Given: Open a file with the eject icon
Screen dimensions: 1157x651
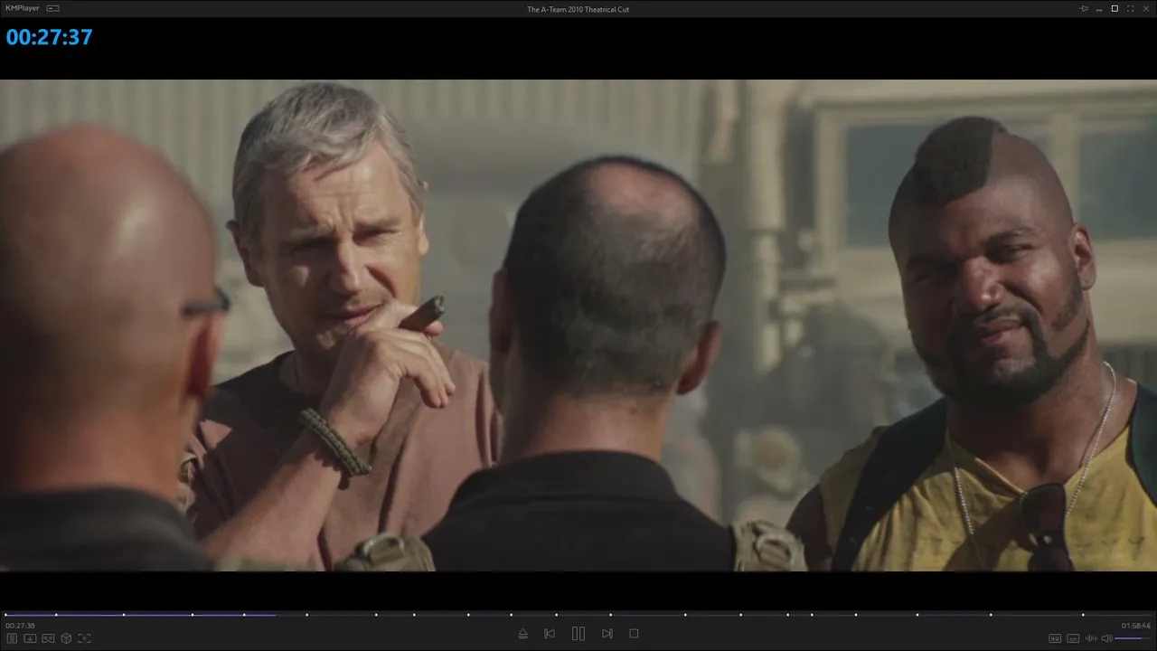Looking at the screenshot, I should [522, 634].
